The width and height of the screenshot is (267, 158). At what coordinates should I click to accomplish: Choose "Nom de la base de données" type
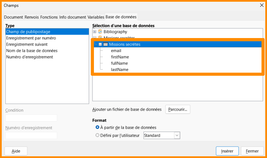pyautogui.click(x=32, y=50)
